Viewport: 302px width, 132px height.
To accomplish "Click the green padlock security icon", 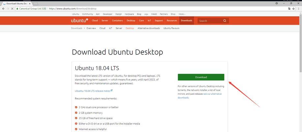I will tap(17, 9).
